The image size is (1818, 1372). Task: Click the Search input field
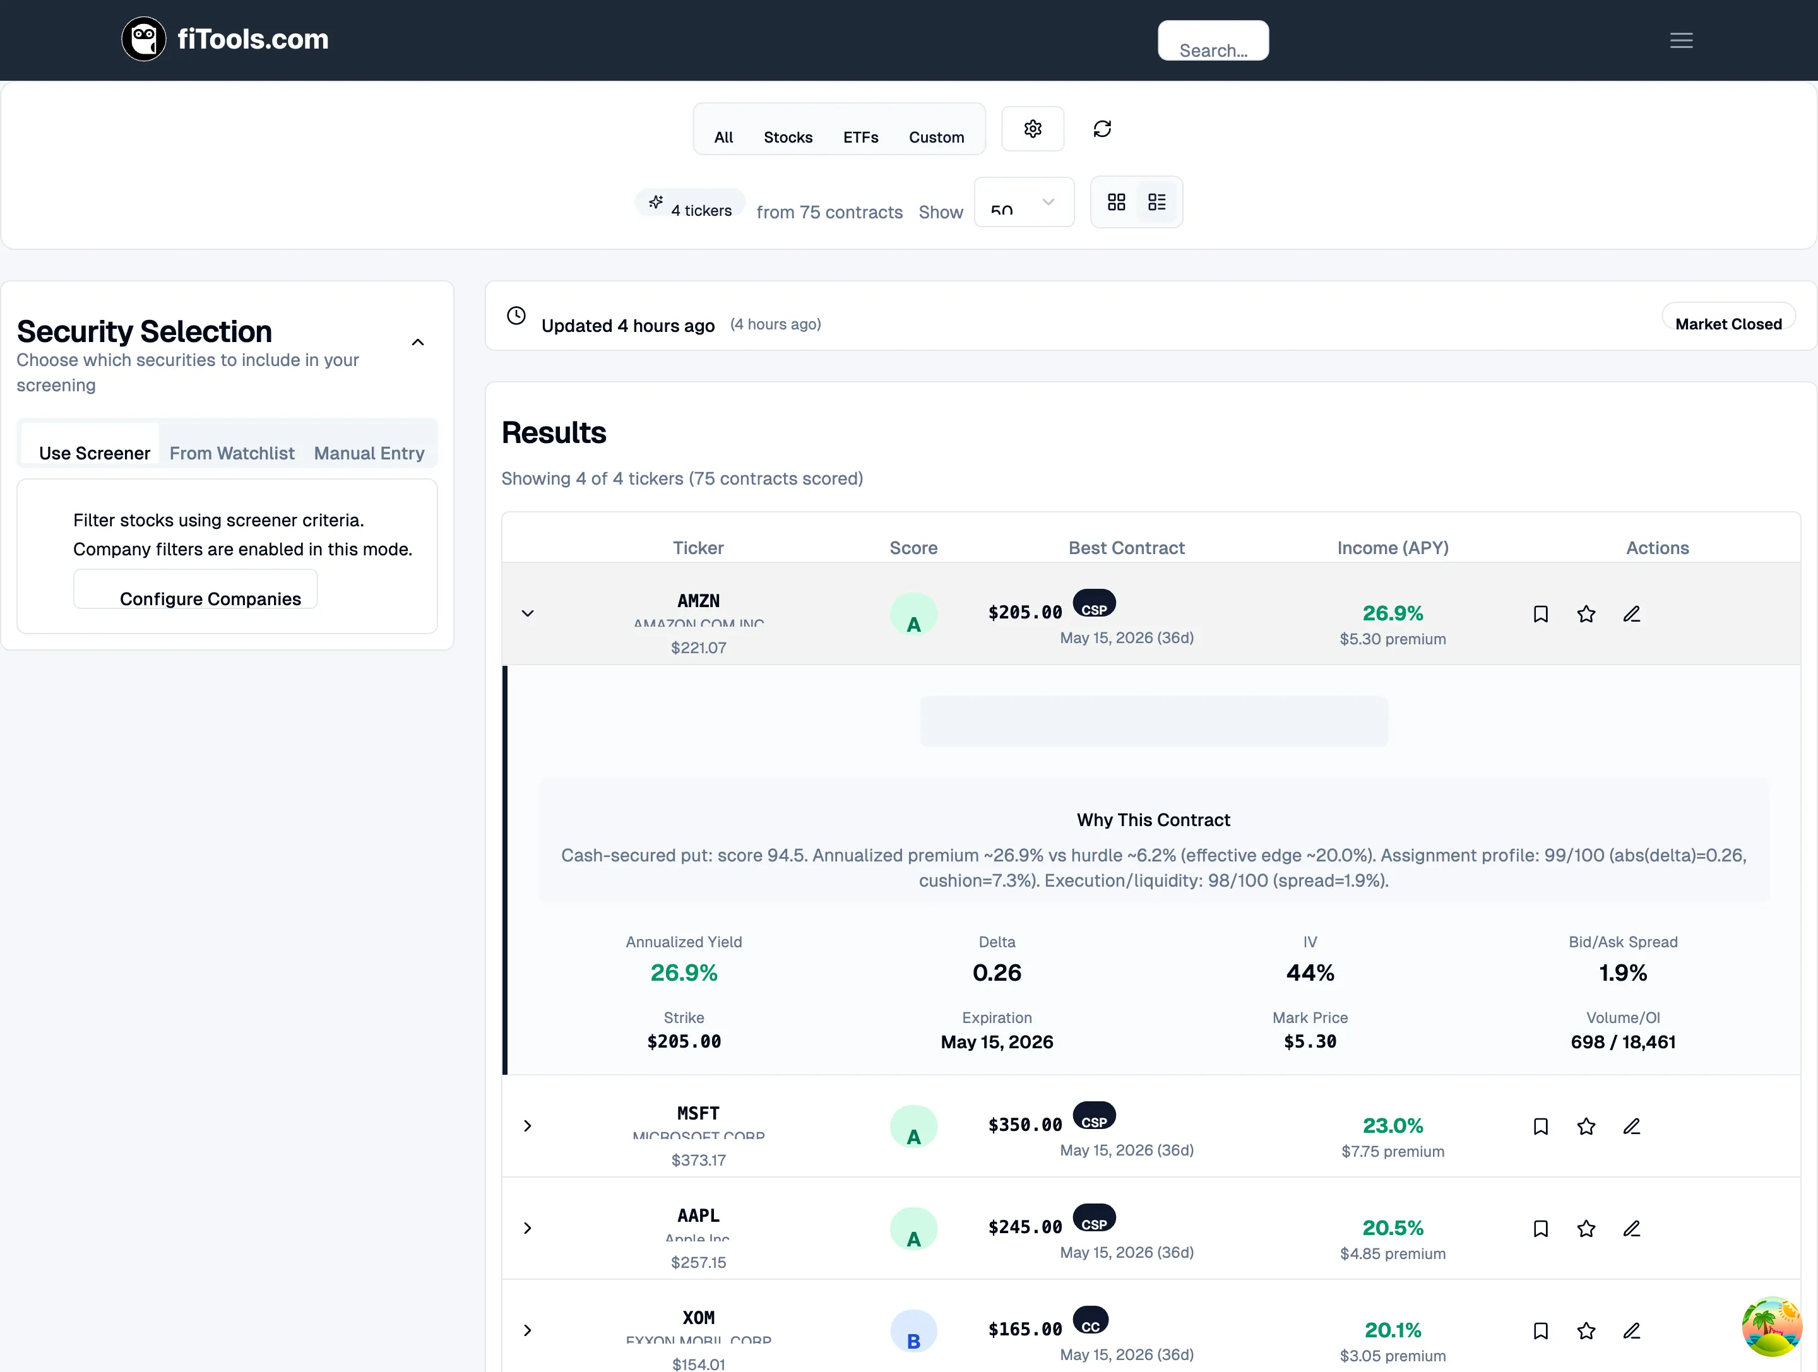coord(1213,40)
